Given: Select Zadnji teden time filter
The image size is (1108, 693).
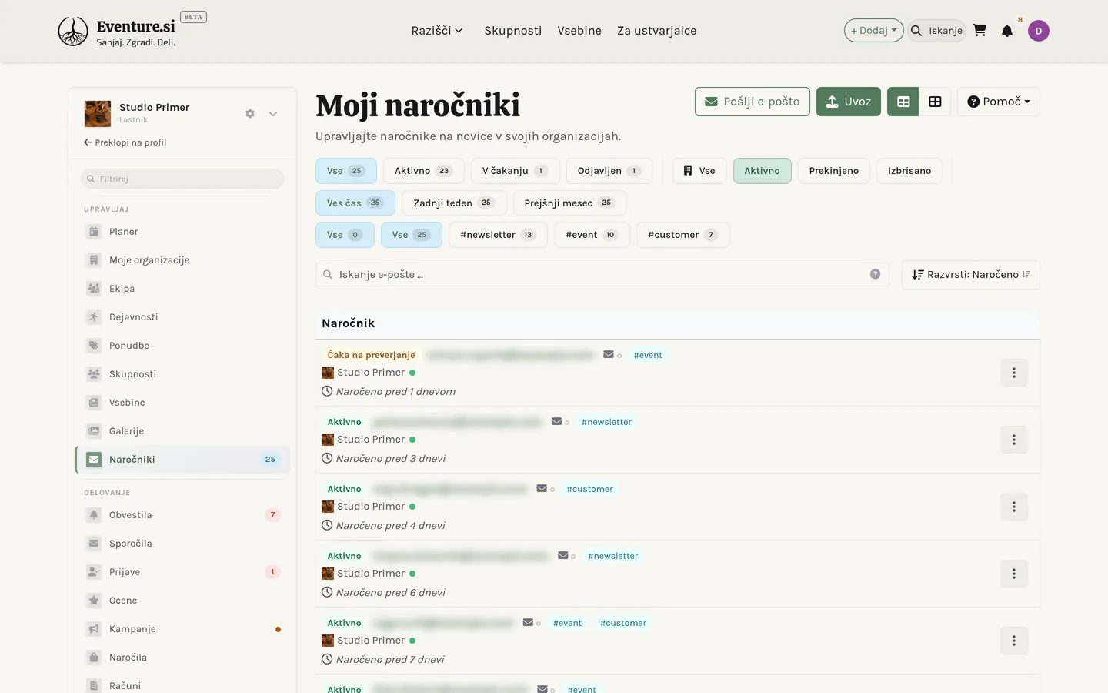Looking at the screenshot, I should (454, 203).
